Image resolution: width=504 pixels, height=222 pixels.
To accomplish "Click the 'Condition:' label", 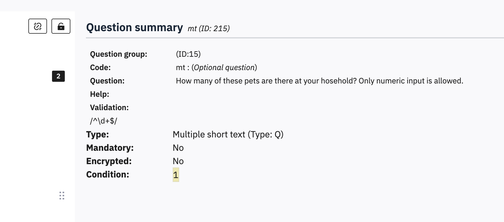I will coord(108,174).
